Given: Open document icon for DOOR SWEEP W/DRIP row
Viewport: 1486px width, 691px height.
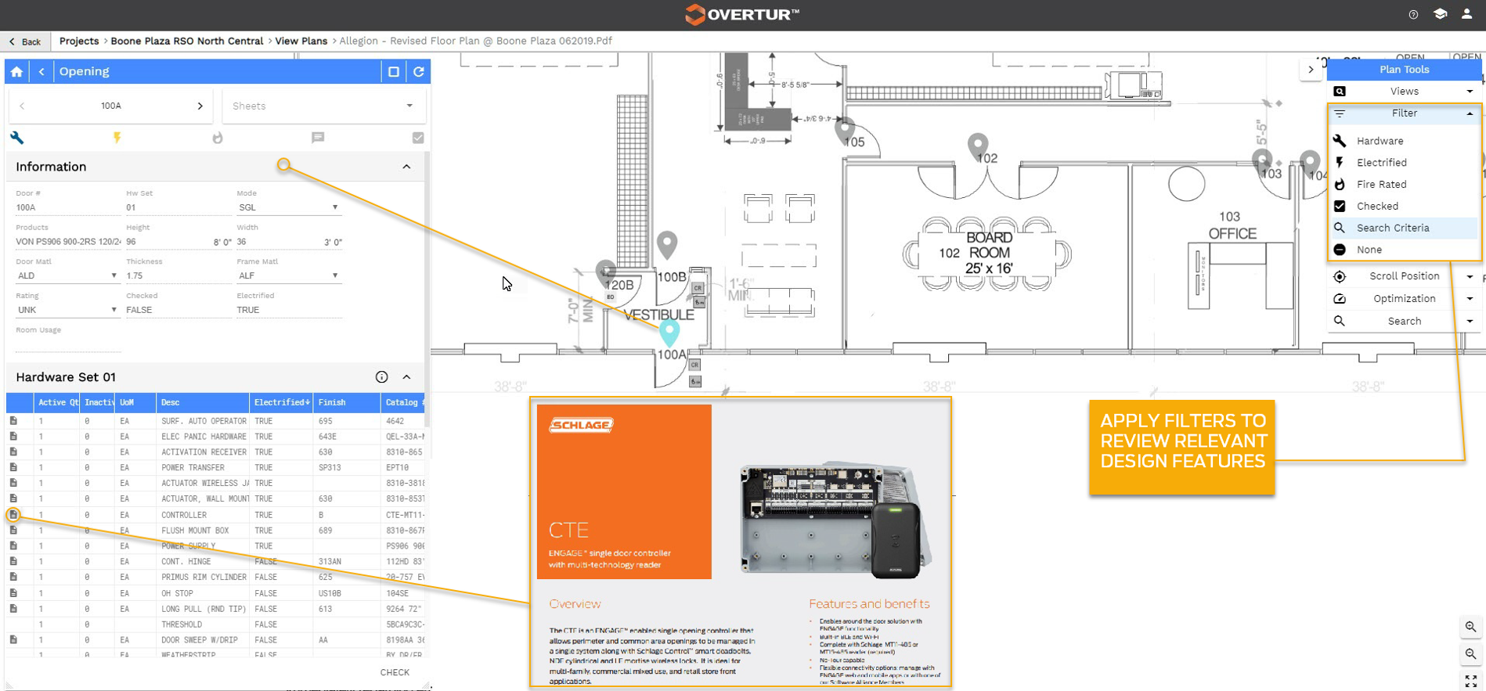Looking at the screenshot, I should click(13, 640).
